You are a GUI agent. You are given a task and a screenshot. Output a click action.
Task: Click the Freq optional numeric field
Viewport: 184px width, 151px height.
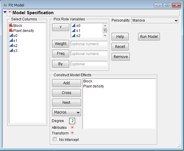pos(89,53)
